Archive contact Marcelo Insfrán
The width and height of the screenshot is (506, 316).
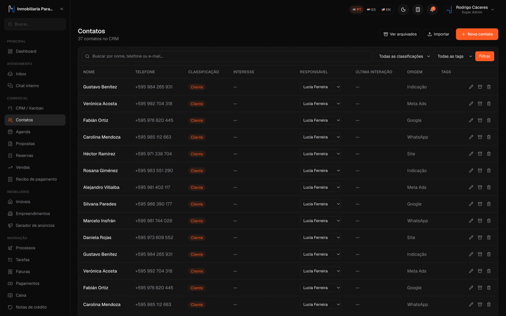tap(480, 221)
